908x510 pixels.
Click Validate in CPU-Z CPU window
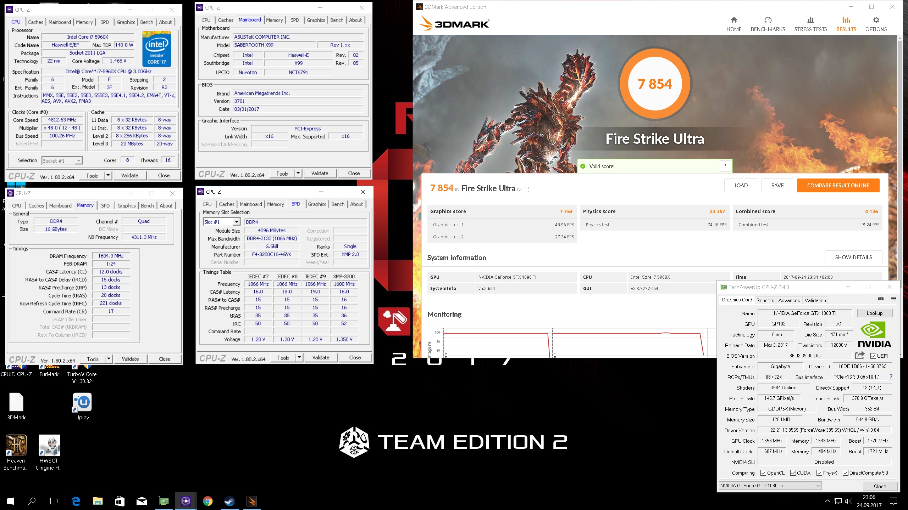point(130,175)
